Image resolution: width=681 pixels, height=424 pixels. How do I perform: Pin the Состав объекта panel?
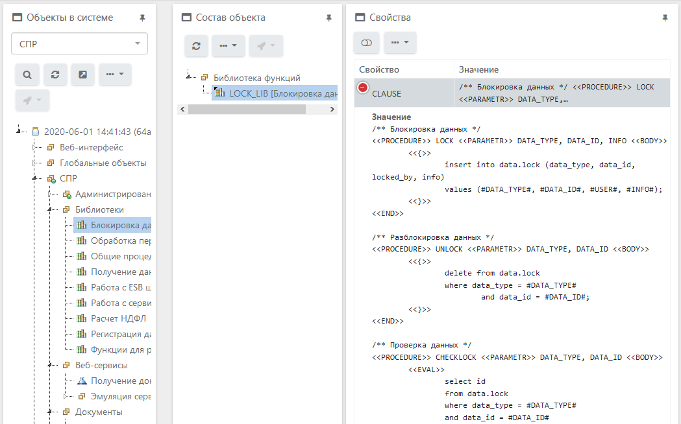tap(328, 18)
